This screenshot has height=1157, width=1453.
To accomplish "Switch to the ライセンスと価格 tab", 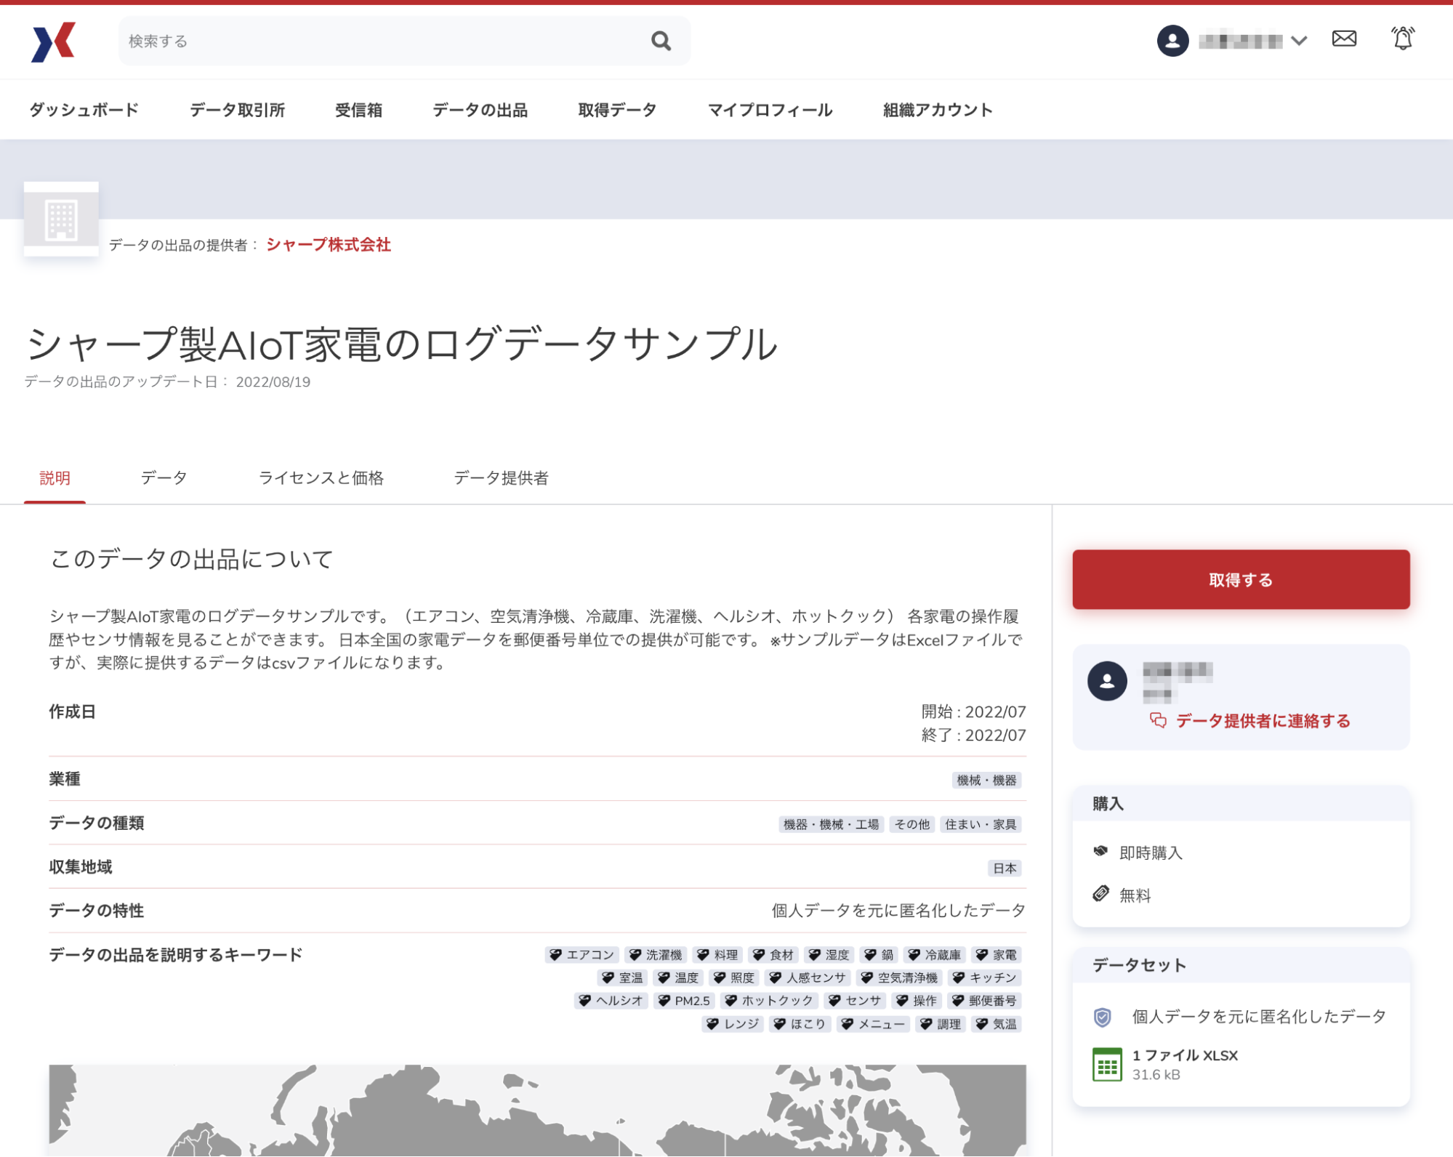I will 321,477.
